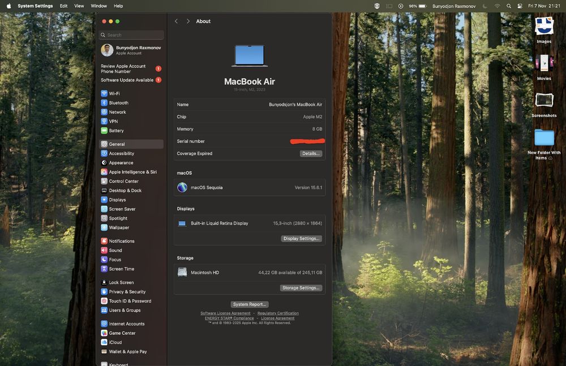This screenshot has width=566, height=366.
Task: Open the Images folder on desktop
Action: pos(544,30)
